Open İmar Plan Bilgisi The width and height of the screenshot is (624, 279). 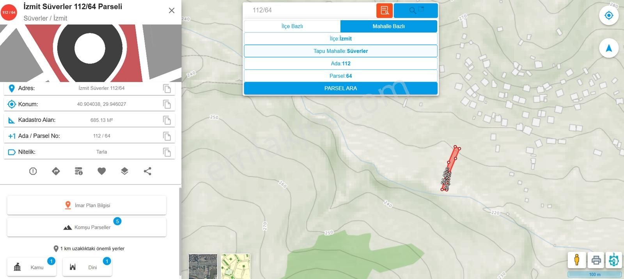87,205
